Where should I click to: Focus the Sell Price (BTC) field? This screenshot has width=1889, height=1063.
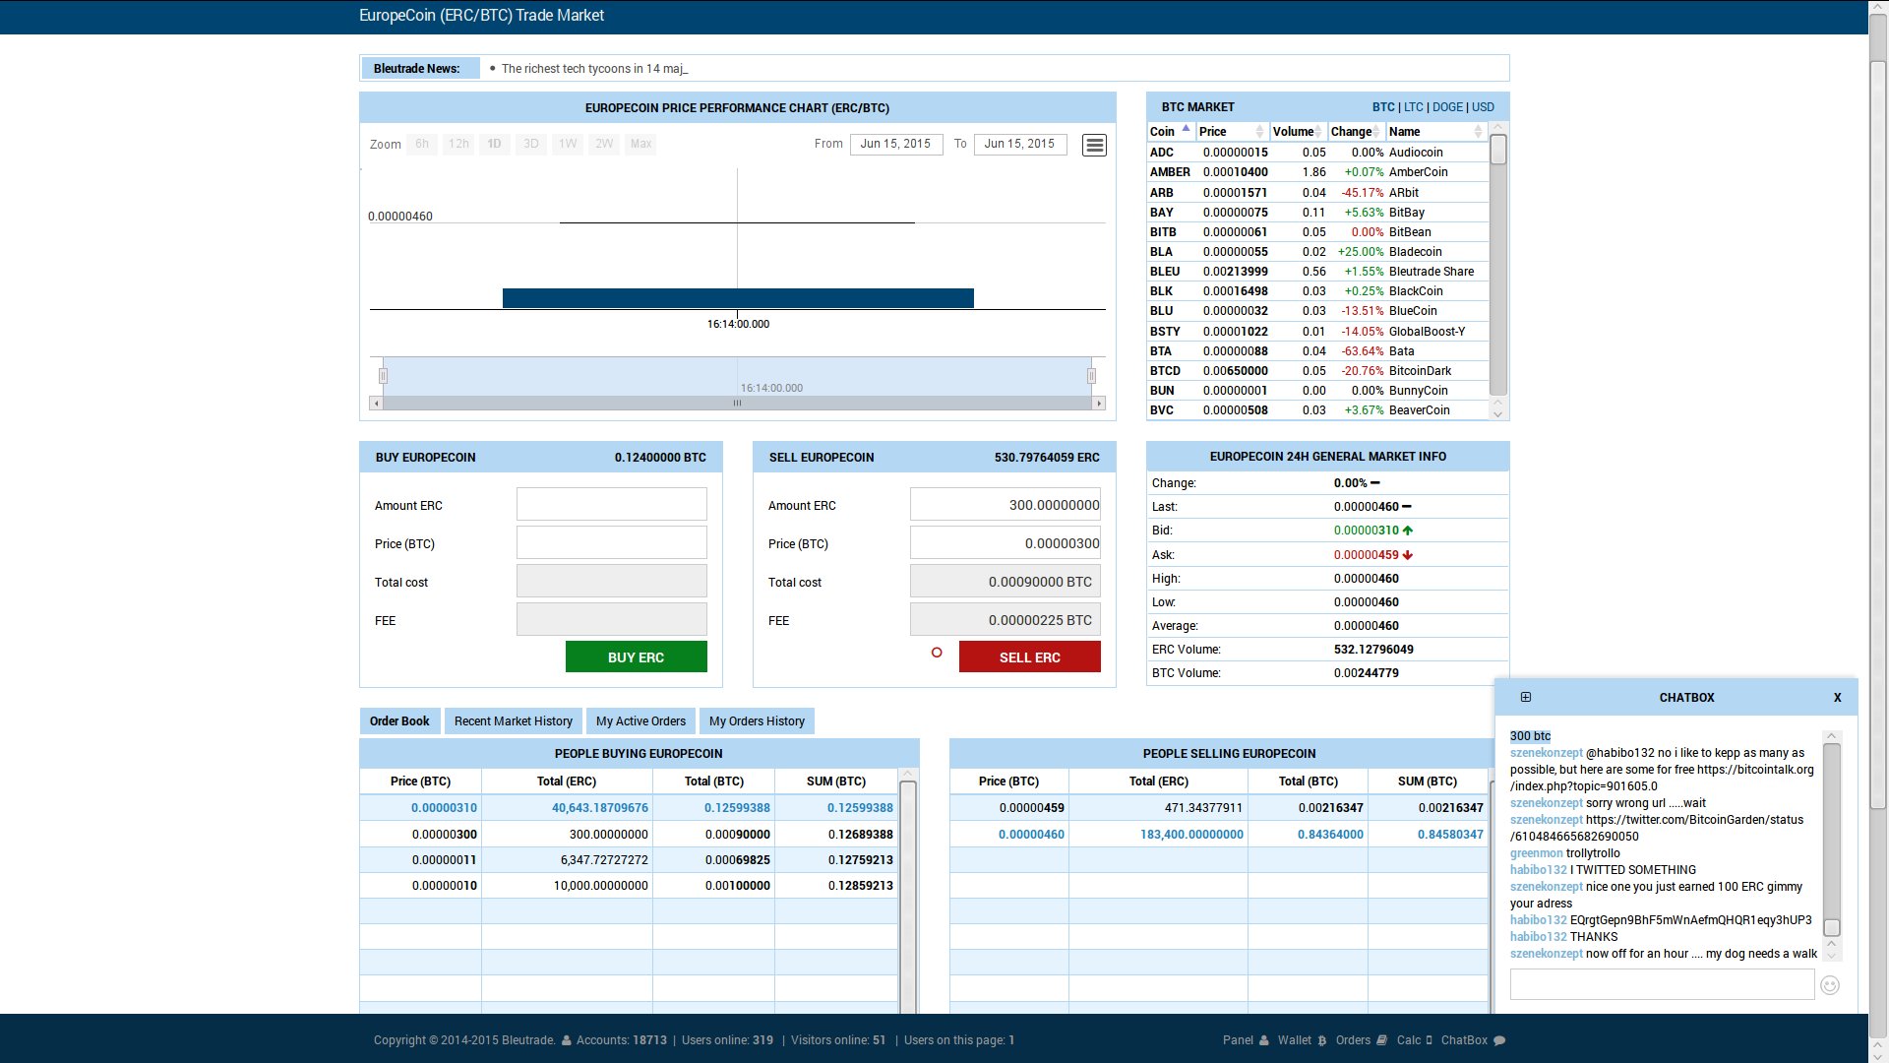[1005, 542]
